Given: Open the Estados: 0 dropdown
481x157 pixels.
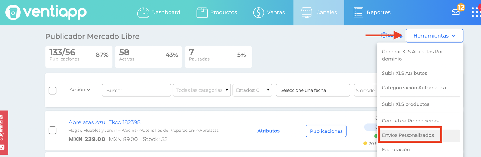Looking at the screenshot, I should (x=253, y=90).
